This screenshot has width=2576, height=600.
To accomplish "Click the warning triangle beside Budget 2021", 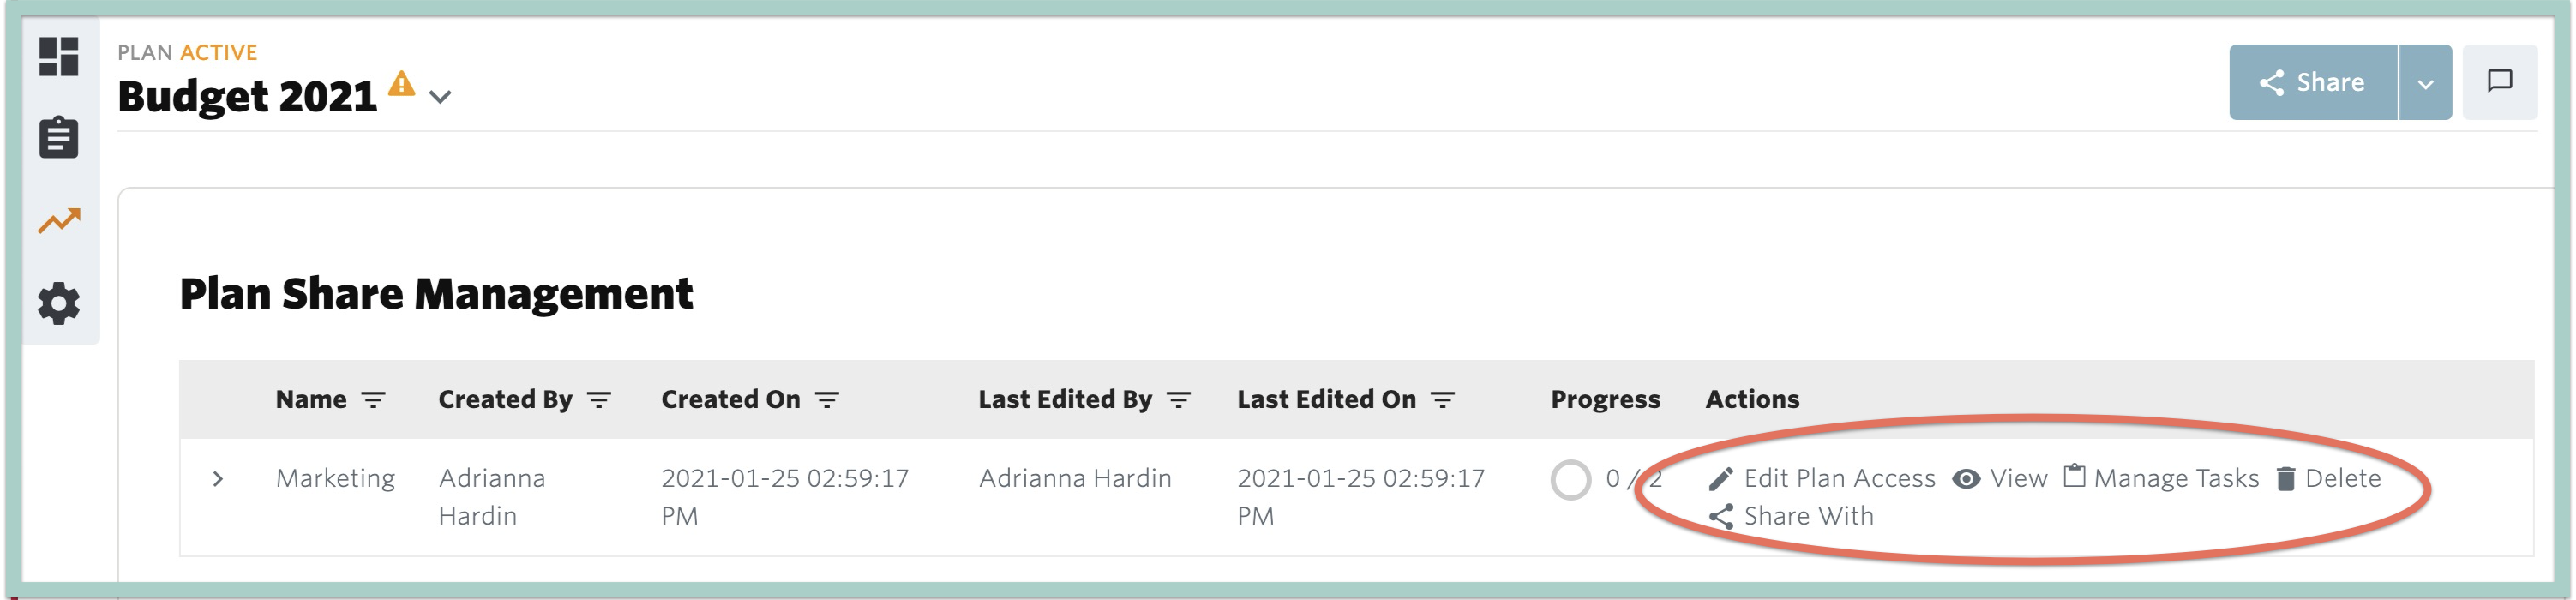I will (401, 84).
